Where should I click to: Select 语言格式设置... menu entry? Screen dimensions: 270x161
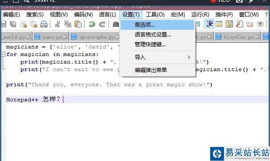pos(157,35)
